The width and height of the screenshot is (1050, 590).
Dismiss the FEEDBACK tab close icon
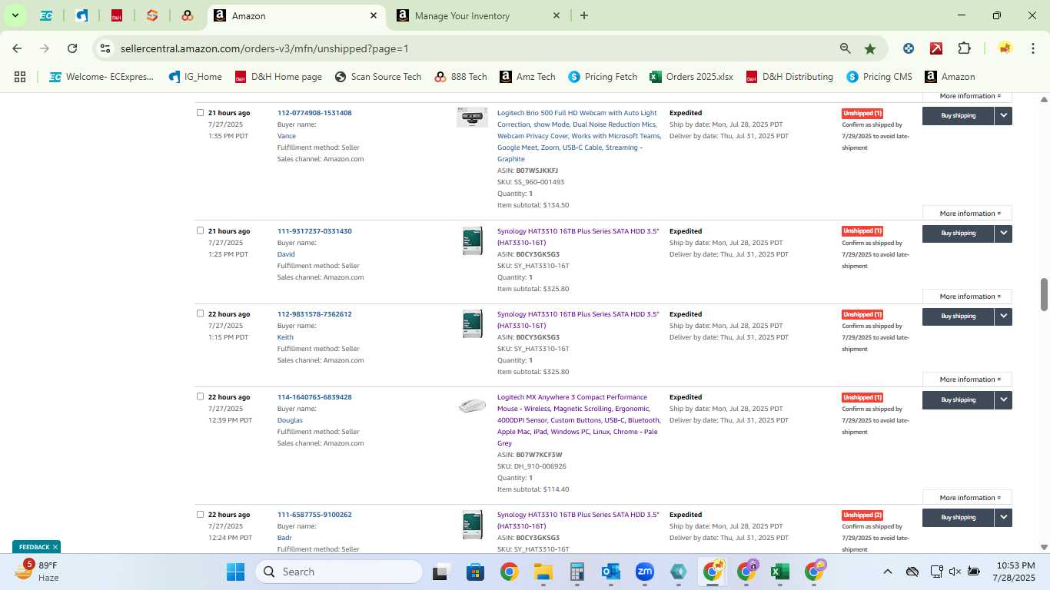point(55,547)
